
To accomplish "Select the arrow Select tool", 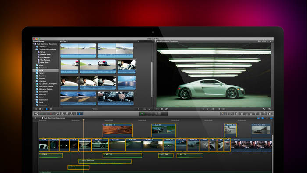I will click(x=79, y=114).
